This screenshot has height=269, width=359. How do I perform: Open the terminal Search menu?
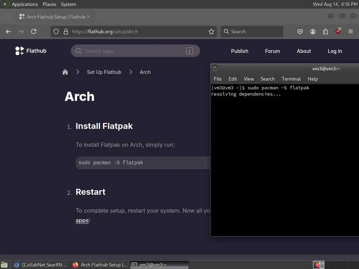tap(267, 79)
